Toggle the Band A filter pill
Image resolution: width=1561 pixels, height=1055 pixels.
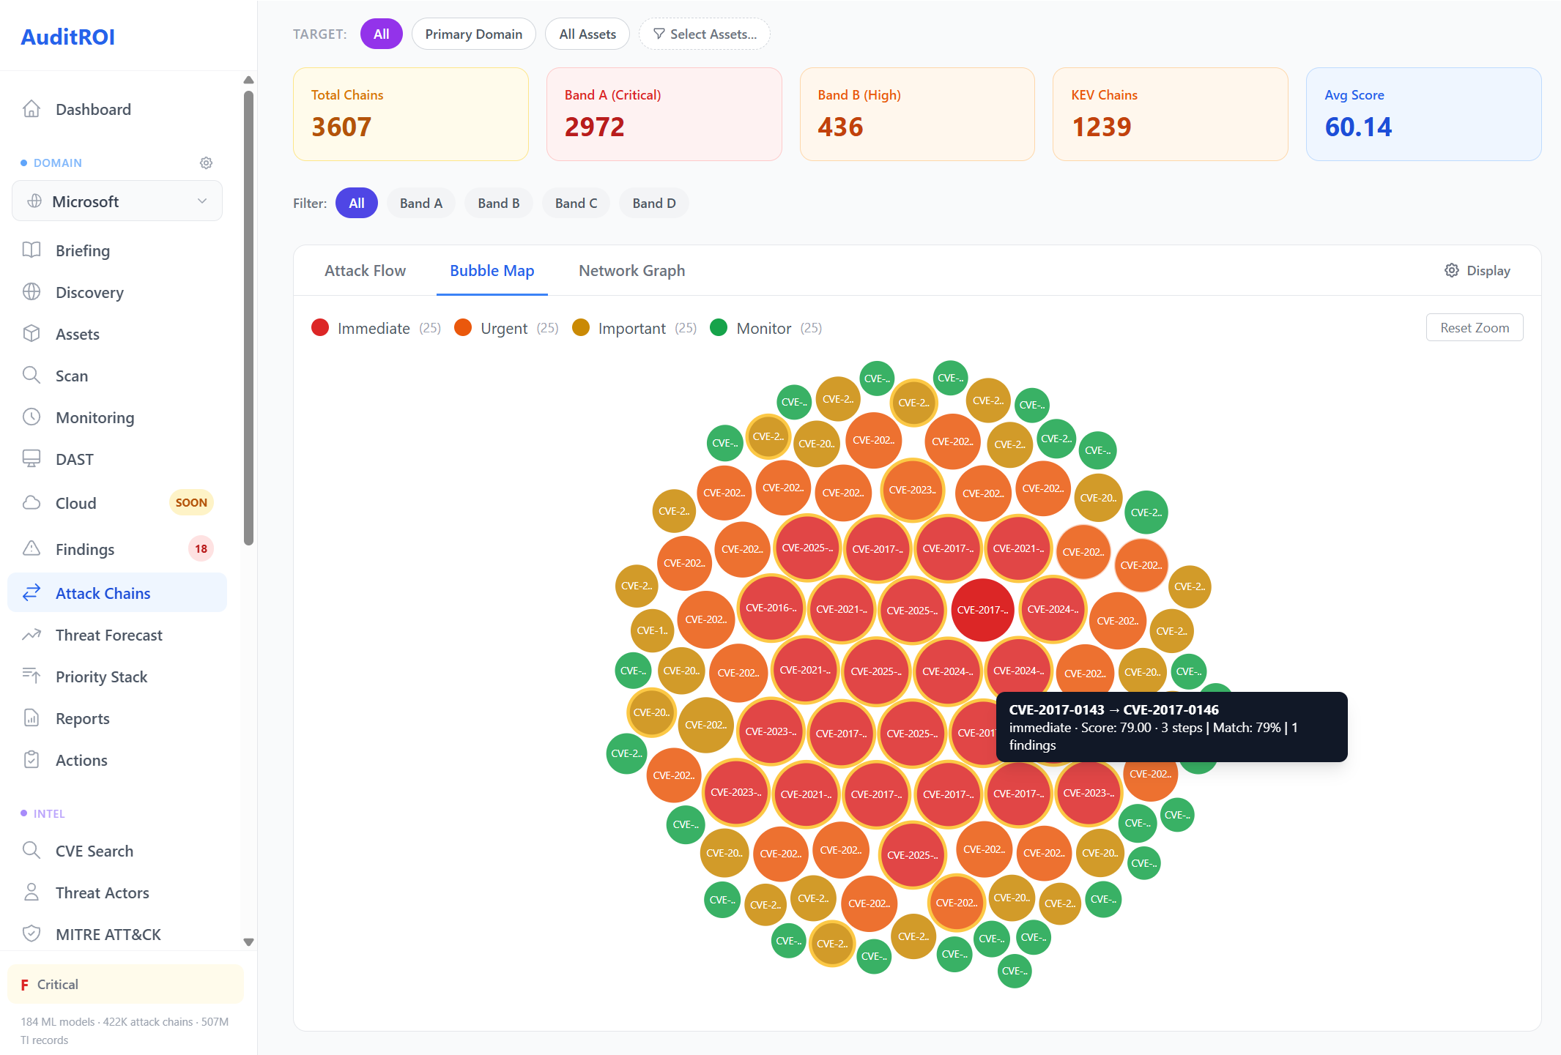(420, 204)
